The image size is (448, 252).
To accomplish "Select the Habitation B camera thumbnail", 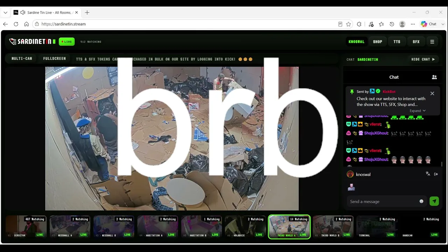I will click(x=202, y=227).
